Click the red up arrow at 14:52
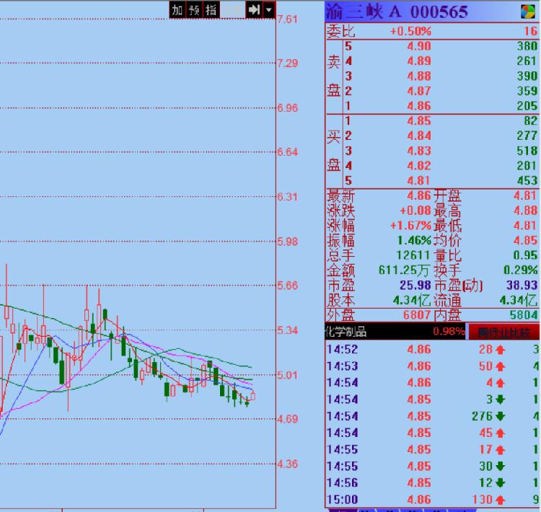541x512 pixels. tap(500, 350)
